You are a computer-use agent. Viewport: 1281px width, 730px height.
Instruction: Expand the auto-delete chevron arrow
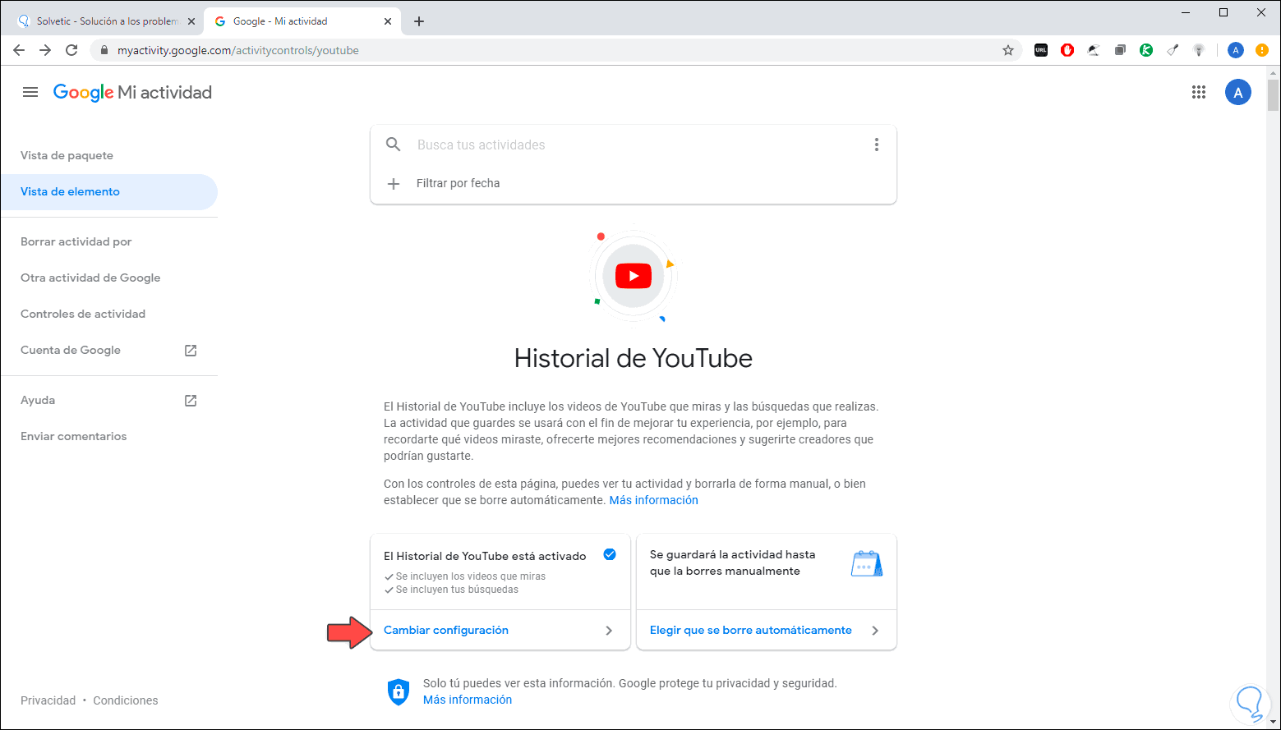pos(875,631)
